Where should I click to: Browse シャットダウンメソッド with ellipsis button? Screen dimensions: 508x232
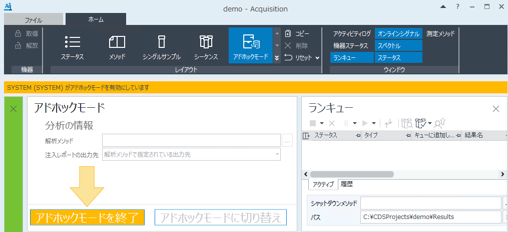pos(505,203)
